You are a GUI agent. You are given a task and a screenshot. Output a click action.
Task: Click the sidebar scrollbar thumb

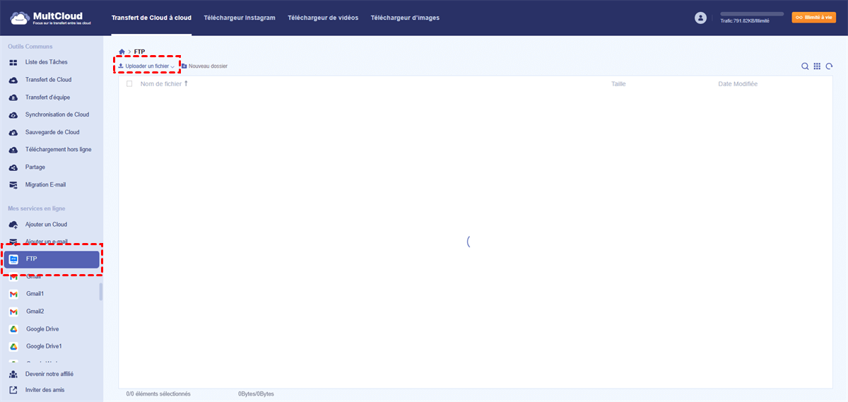click(100, 292)
